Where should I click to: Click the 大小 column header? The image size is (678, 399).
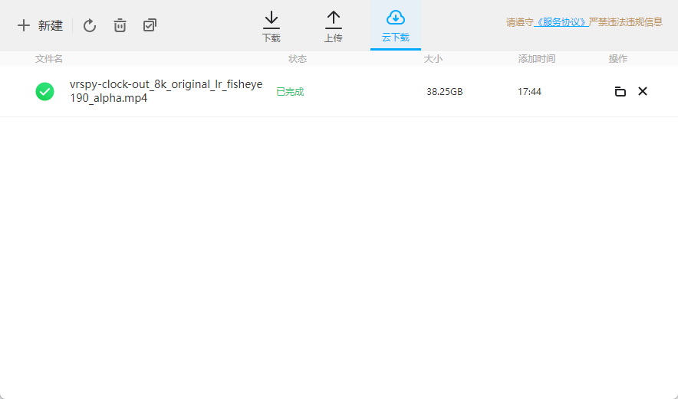coord(433,59)
